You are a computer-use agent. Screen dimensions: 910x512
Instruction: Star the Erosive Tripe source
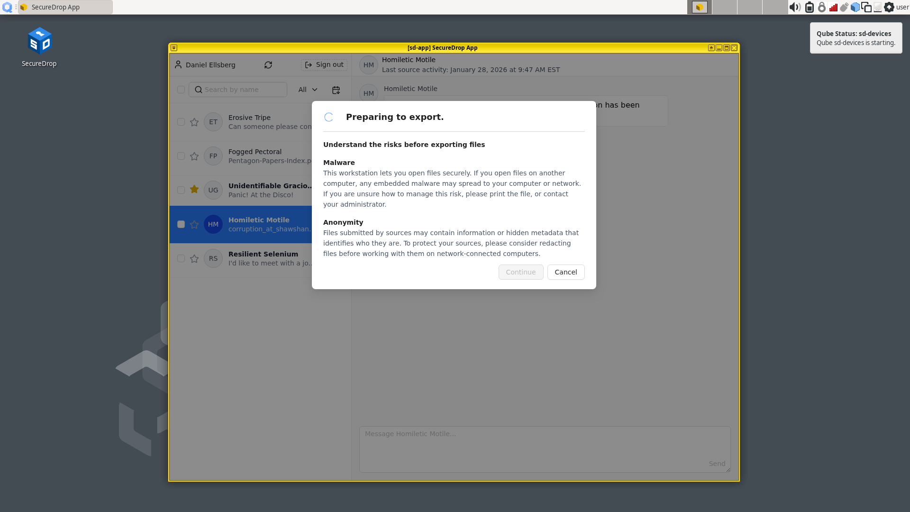click(x=194, y=122)
